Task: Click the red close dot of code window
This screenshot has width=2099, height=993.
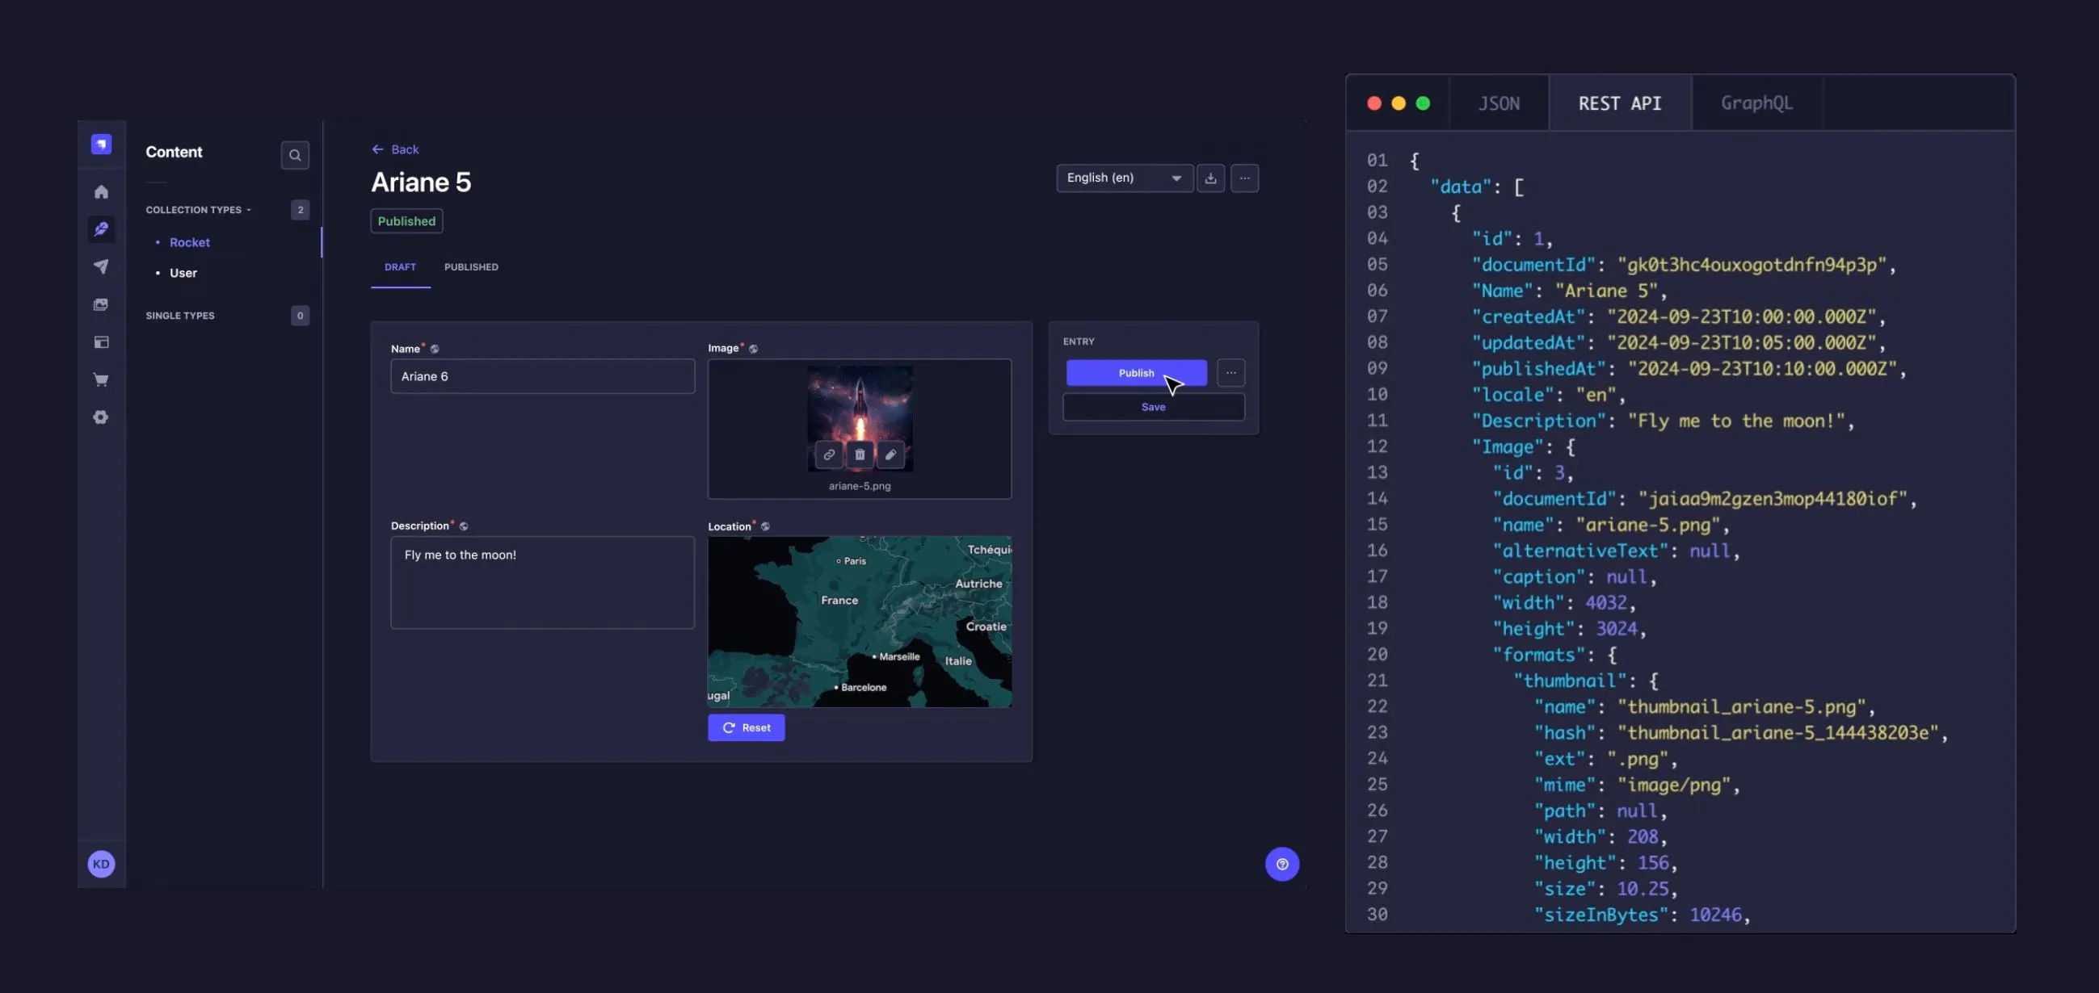Action: [x=1373, y=103]
